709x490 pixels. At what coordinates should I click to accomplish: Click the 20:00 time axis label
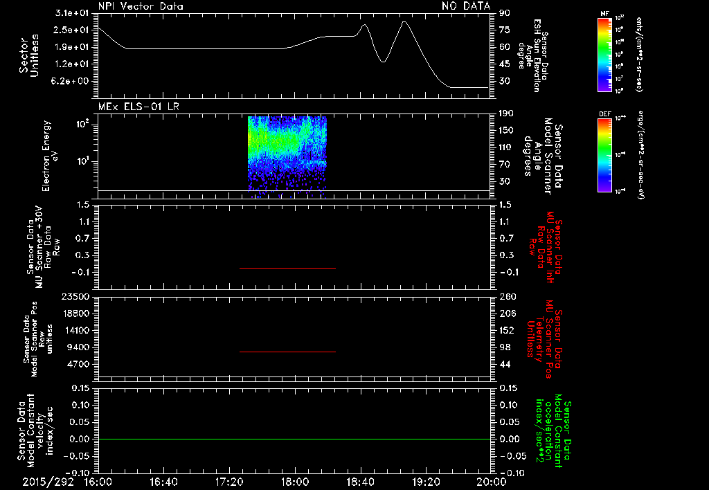[x=492, y=482]
